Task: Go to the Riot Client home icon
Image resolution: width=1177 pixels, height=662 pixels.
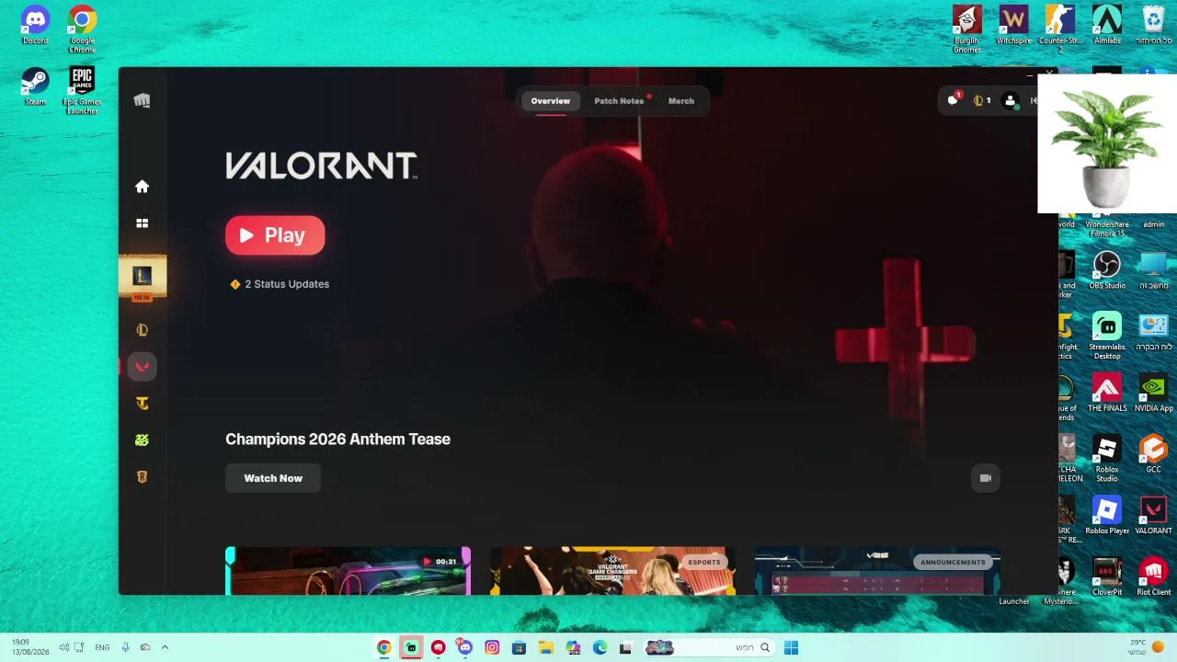Action: pos(142,187)
